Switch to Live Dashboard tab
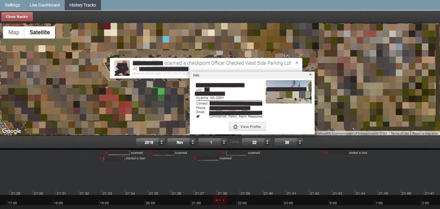Screen dimensions: 440x209 tap(45, 5)
